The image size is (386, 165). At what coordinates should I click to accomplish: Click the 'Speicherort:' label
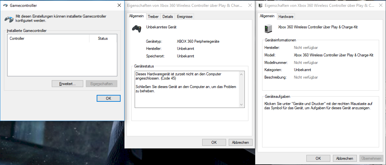pyautogui.click(x=155, y=56)
